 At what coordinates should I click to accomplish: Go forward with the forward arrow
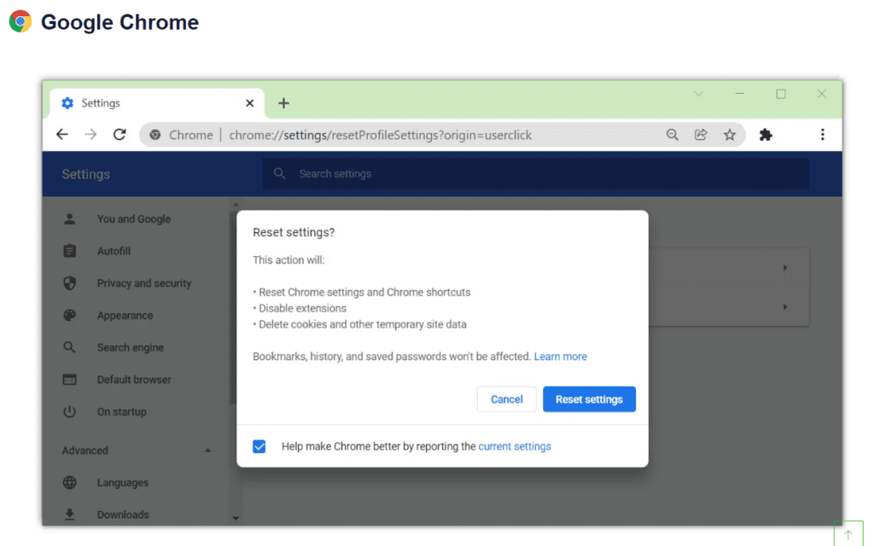(x=90, y=134)
